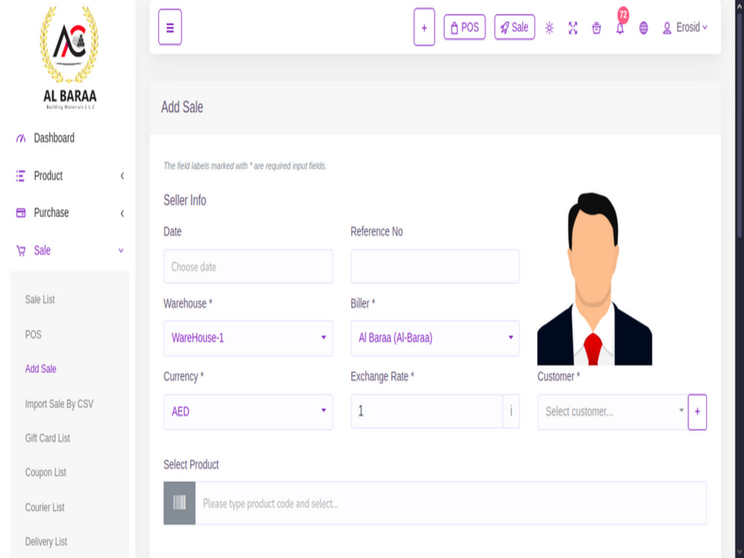Open POS submenu item in sidebar
The image size is (744, 558).
(33, 335)
